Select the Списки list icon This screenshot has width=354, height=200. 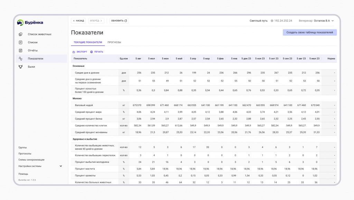(x=20, y=42)
